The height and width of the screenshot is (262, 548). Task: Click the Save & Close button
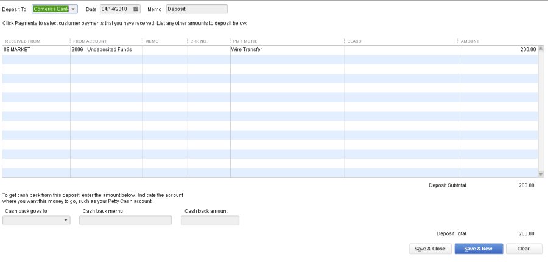[430, 249]
